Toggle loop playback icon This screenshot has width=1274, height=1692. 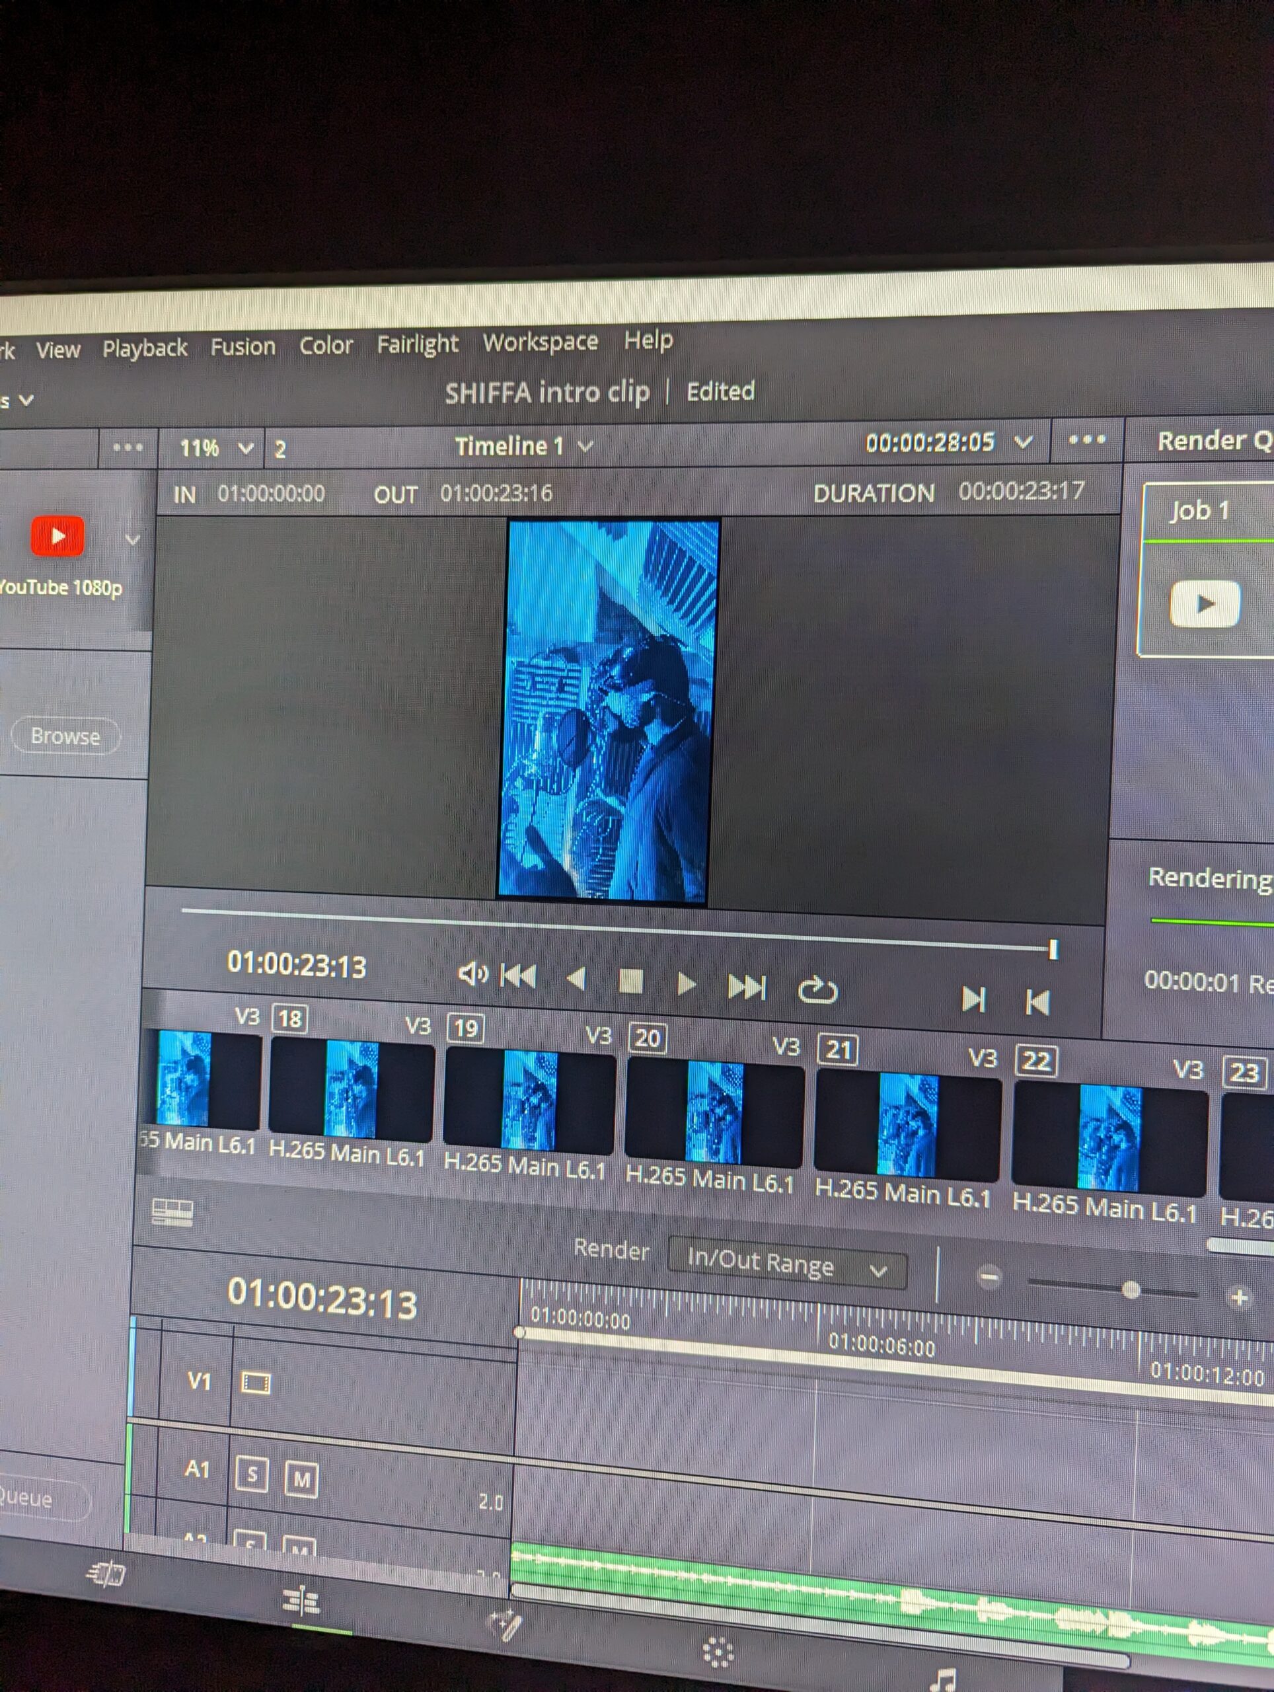[x=817, y=990]
